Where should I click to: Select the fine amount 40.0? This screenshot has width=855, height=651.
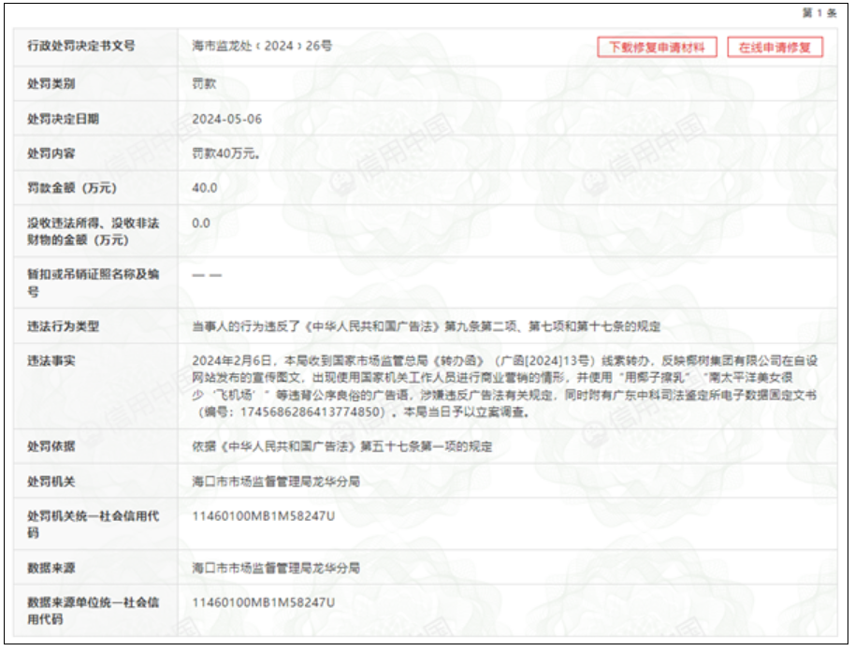click(x=205, y=188)
